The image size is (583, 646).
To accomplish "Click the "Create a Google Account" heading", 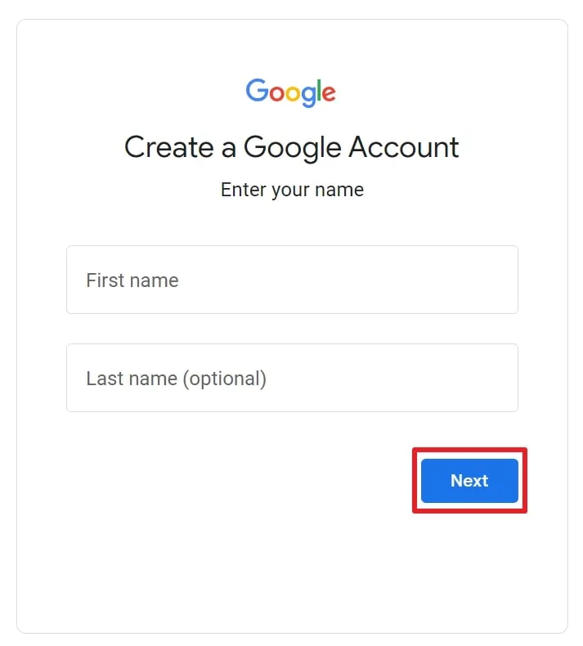I will point(291,147).
